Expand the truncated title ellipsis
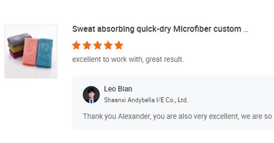The width and height of the screenshot is (274, 143). pyautogui.click(x=246, y=30)
